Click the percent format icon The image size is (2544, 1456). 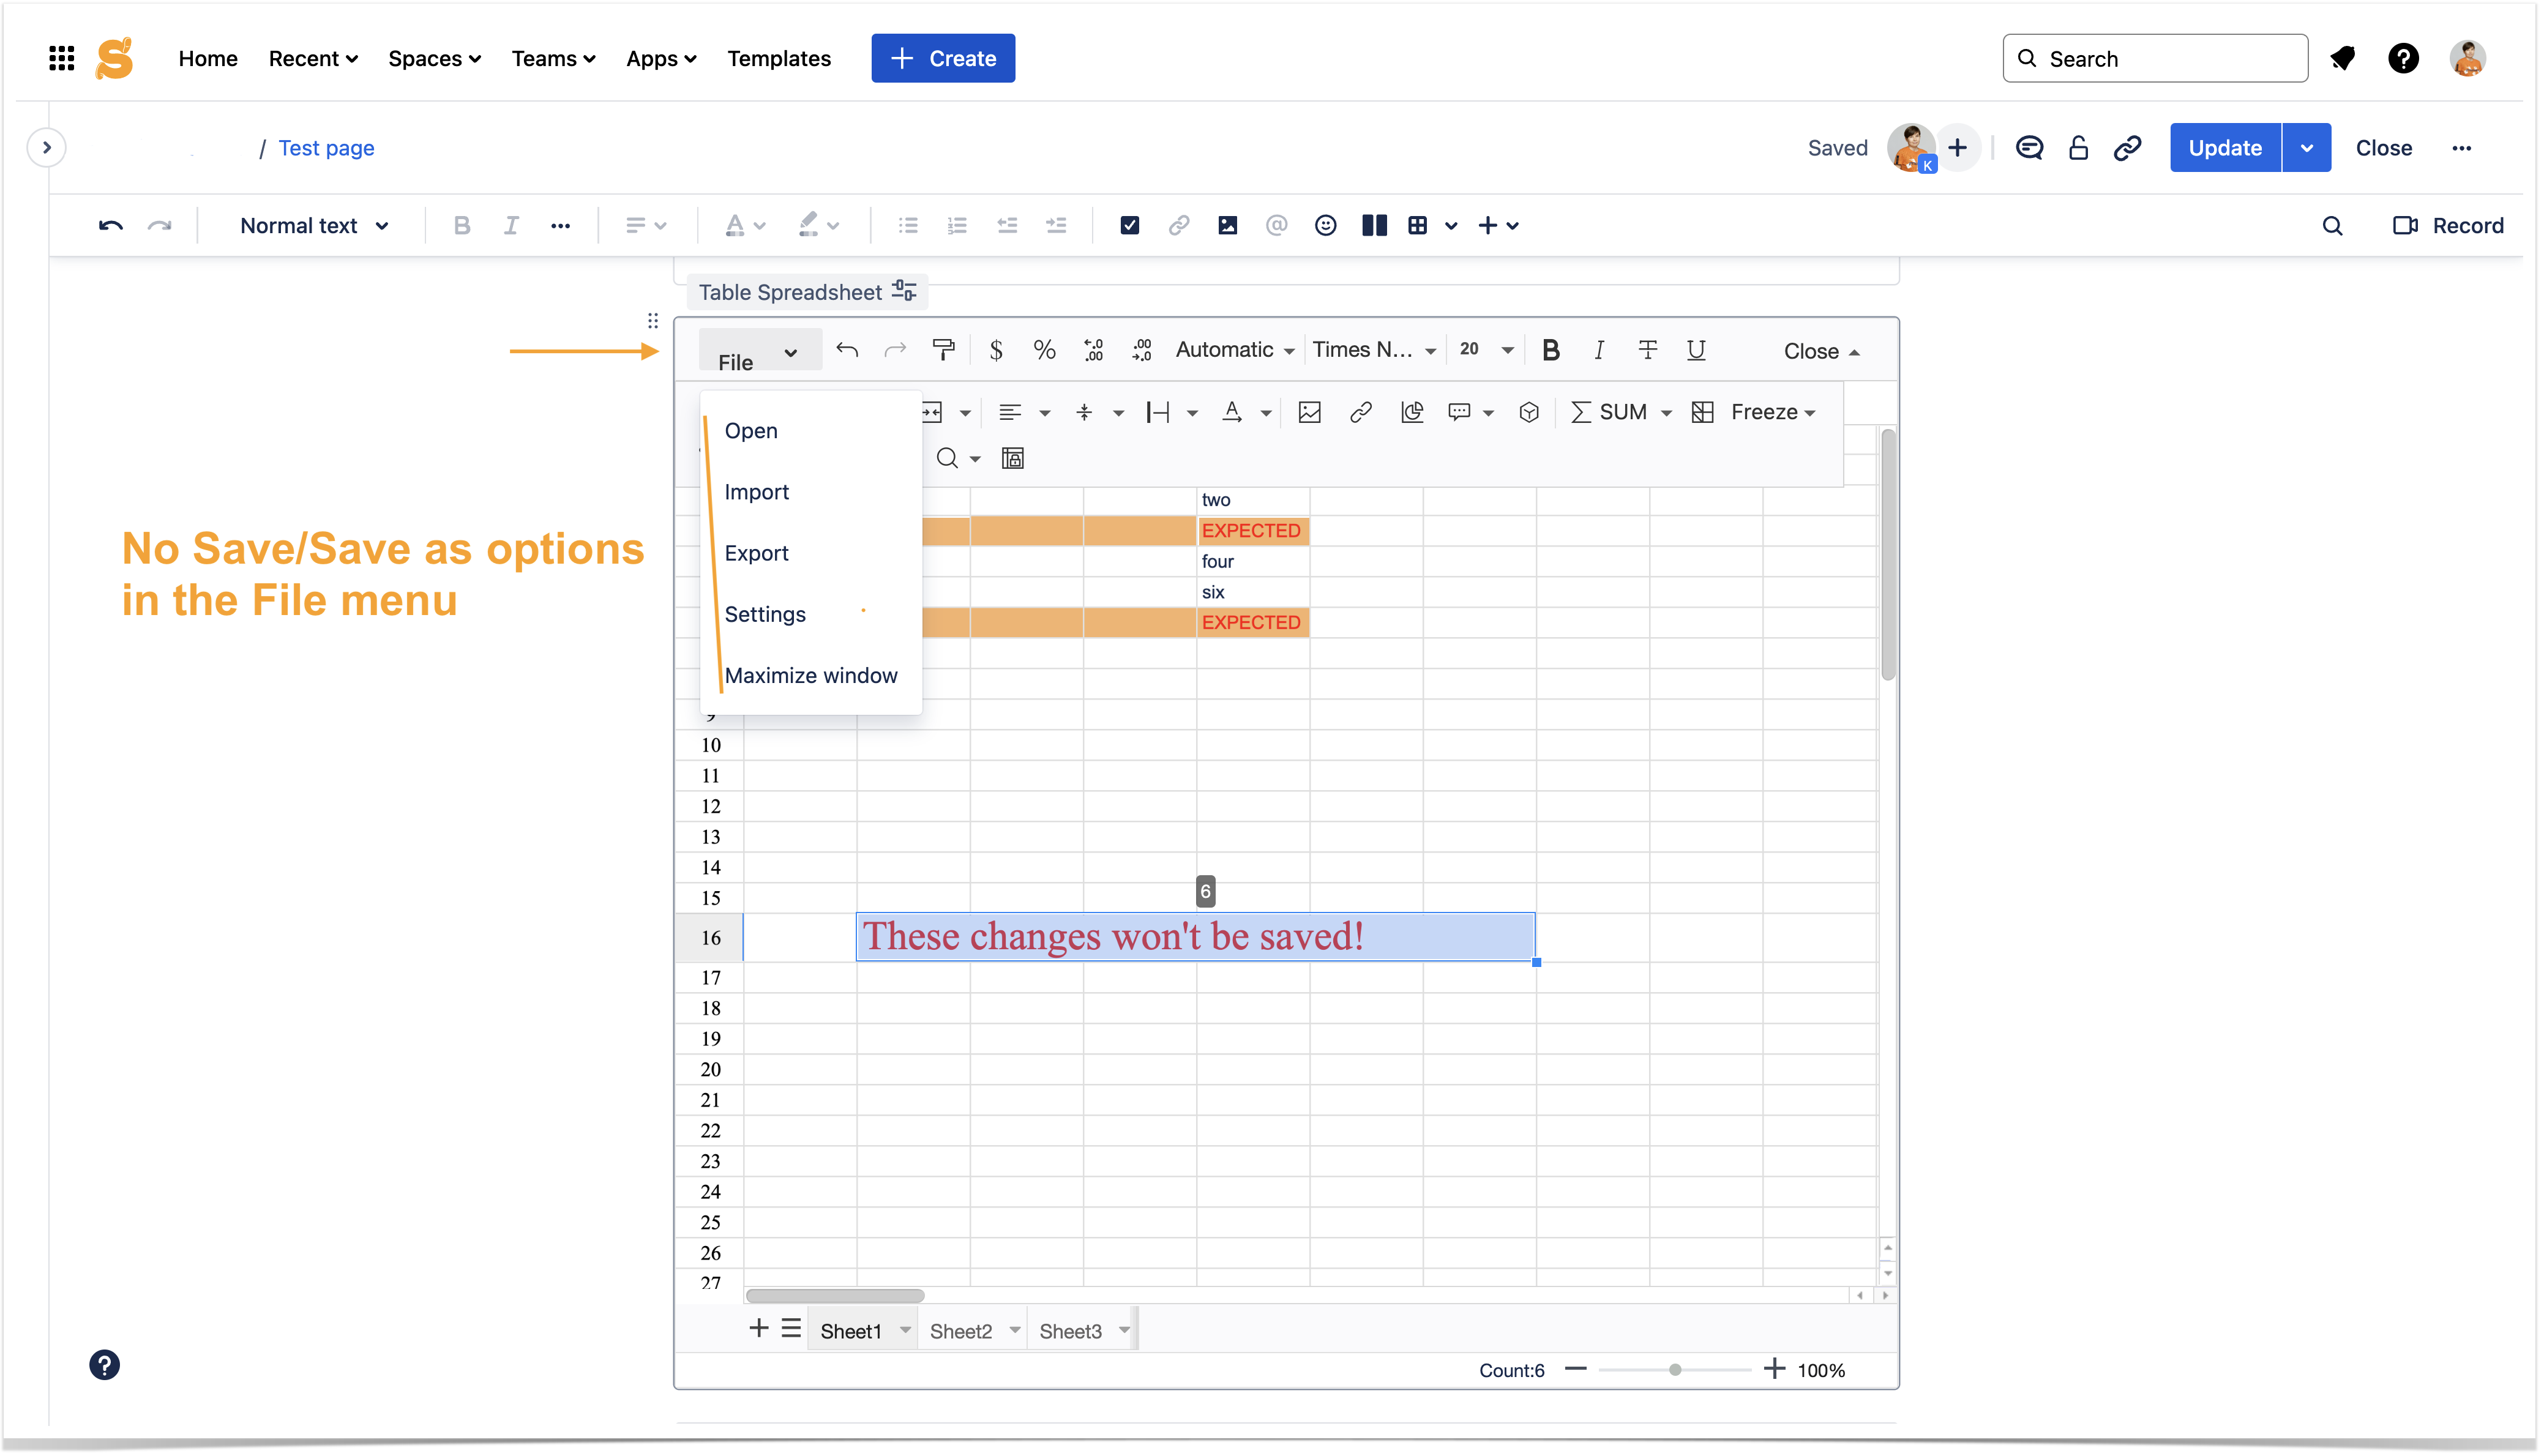point(1044,350)
